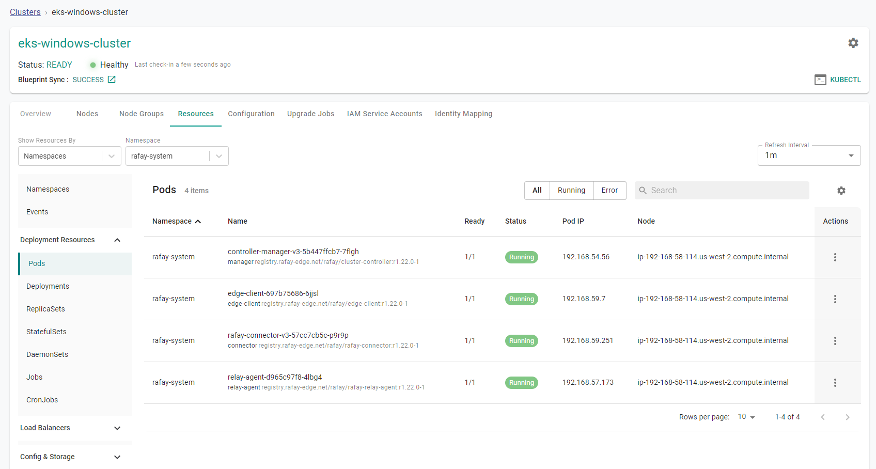Click Pod IP 192.168.59.7
Viewport: 876px width, 469px height.
tap(584, 299)
